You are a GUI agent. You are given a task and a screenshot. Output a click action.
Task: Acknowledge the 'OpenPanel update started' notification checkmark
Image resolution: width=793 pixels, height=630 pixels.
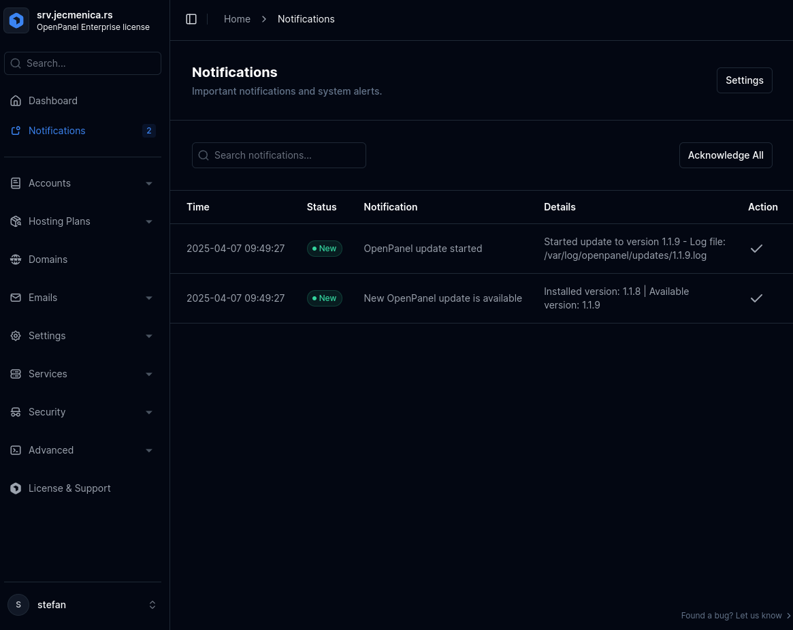point(756,249)
